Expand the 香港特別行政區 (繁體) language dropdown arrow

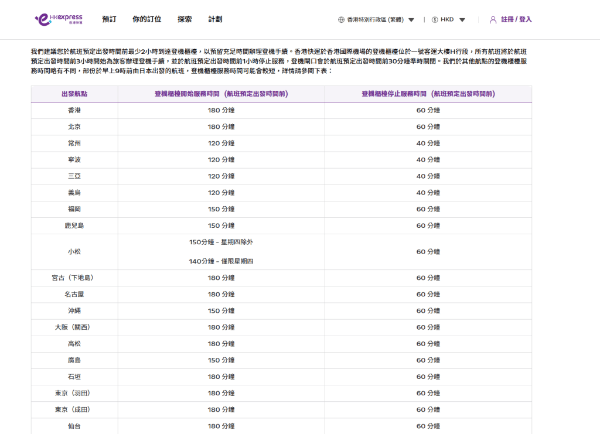tap(411, 20)
